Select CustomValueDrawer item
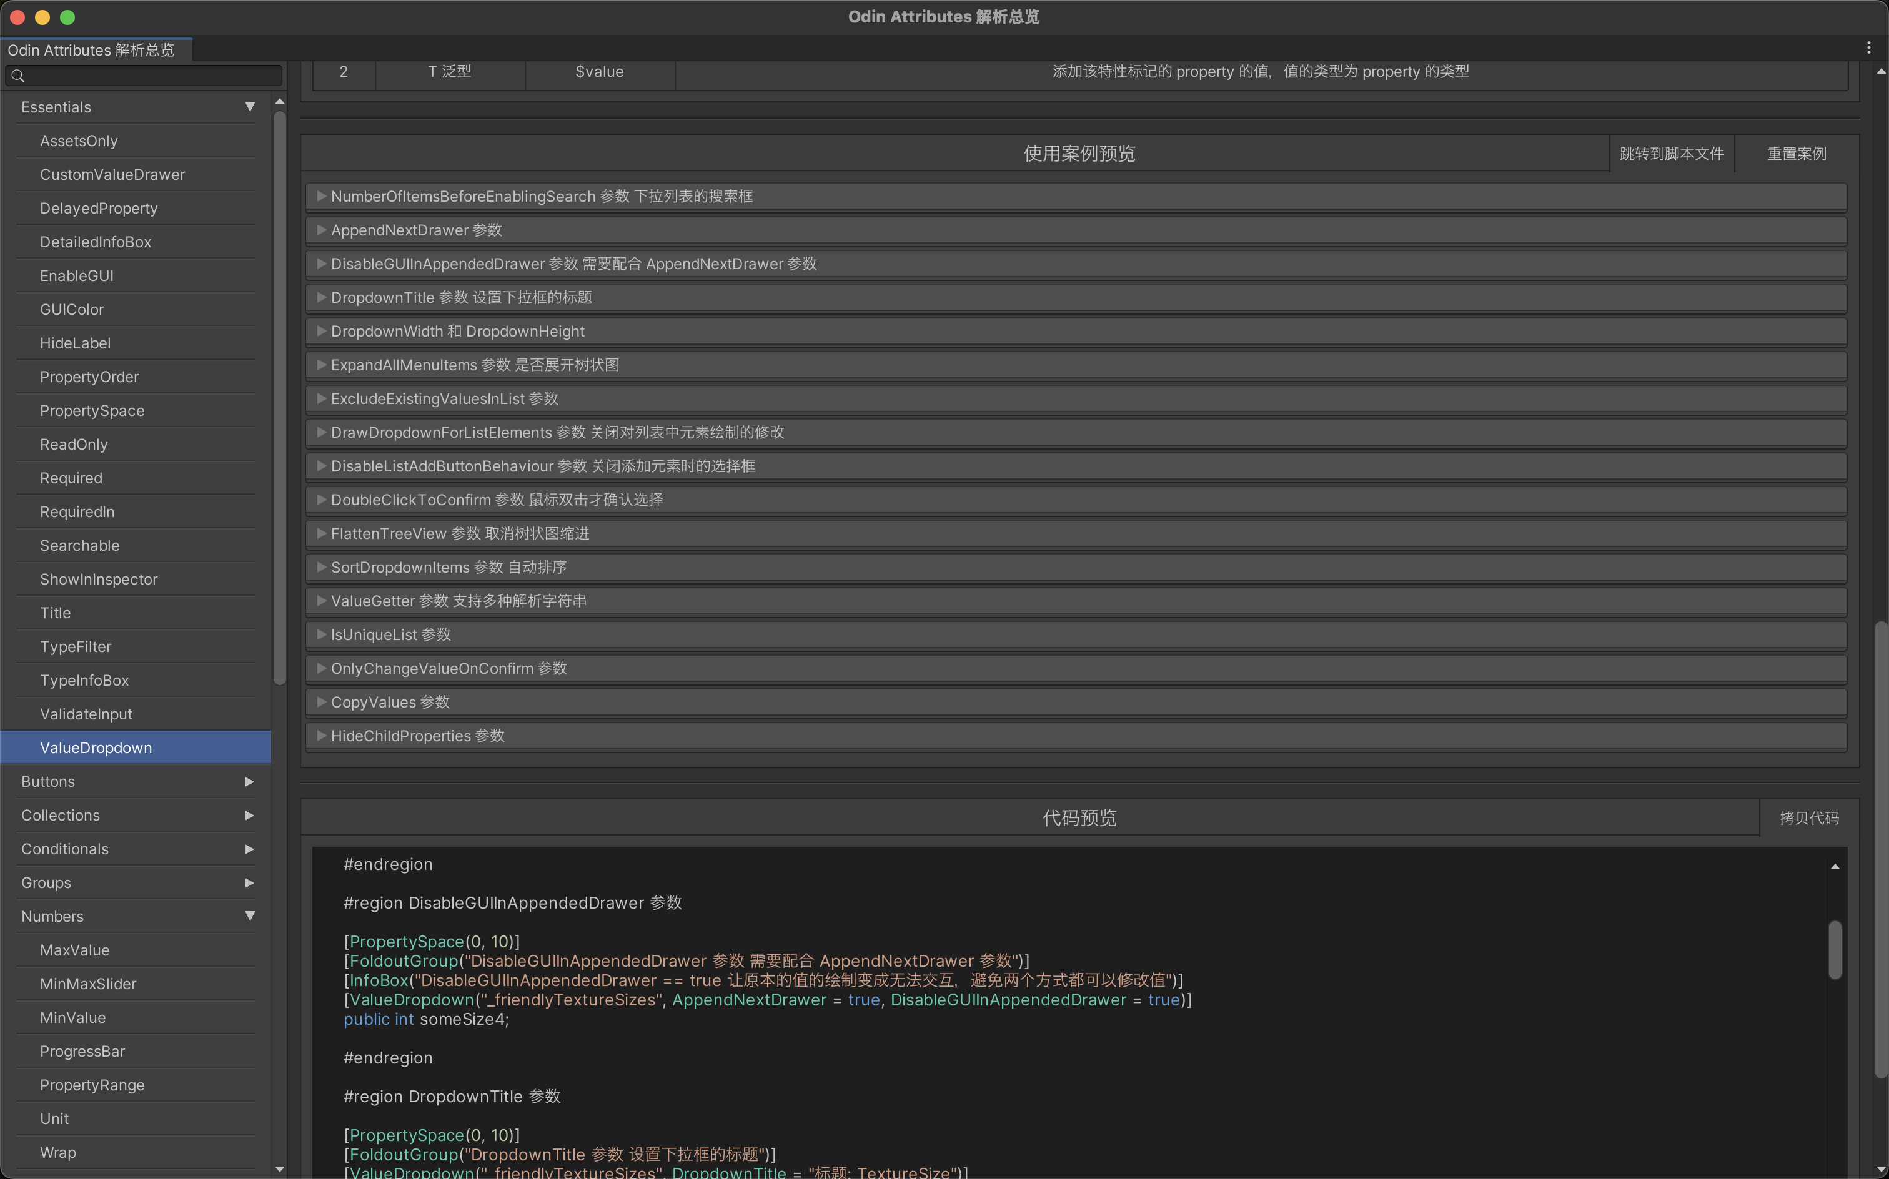The image size is (1889, 1179). [136, 175]
